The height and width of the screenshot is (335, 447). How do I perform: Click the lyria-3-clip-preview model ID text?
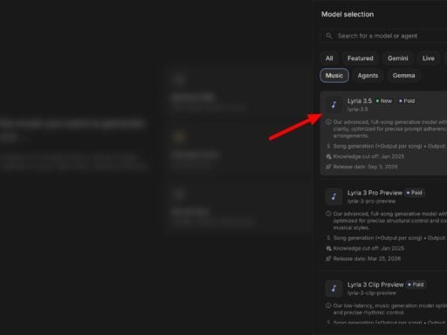click(372, 293)
